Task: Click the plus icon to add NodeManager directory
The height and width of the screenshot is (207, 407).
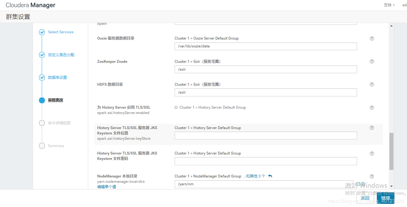Action: pos(363,184)
